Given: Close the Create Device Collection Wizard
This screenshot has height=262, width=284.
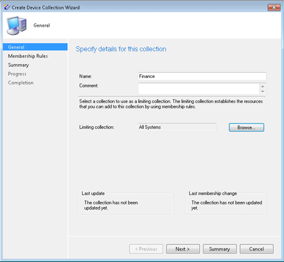Looking at the screenshot, I should (x=274, y=7).
